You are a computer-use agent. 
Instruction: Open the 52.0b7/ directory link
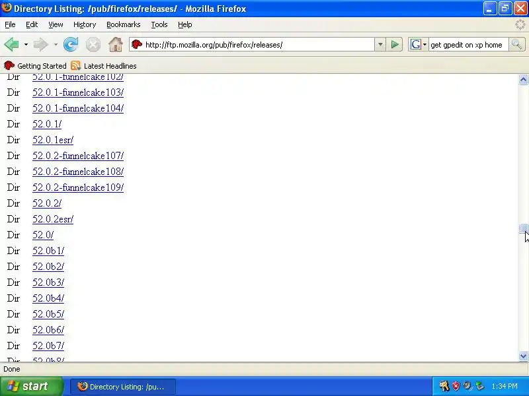point(48,345)
